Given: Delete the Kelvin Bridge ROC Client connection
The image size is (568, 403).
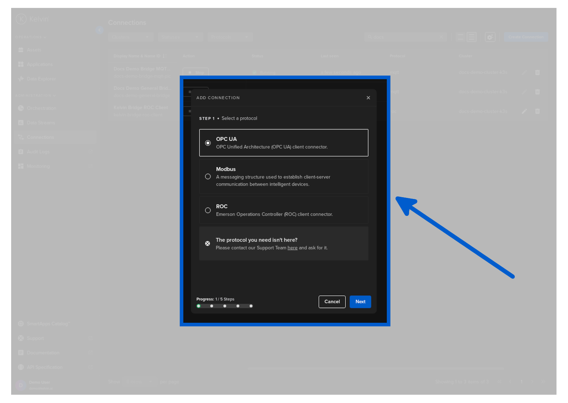Looking at the screenshot, I should coord(537,111).
